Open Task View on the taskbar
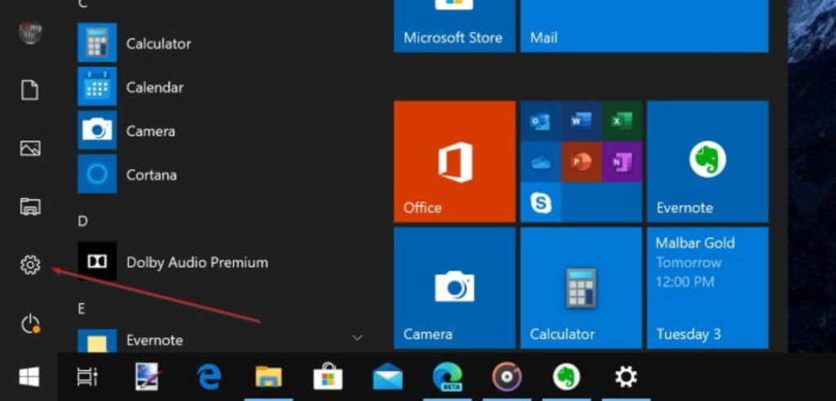The height and width of the screenshot is (401, 836). point(87,377)
